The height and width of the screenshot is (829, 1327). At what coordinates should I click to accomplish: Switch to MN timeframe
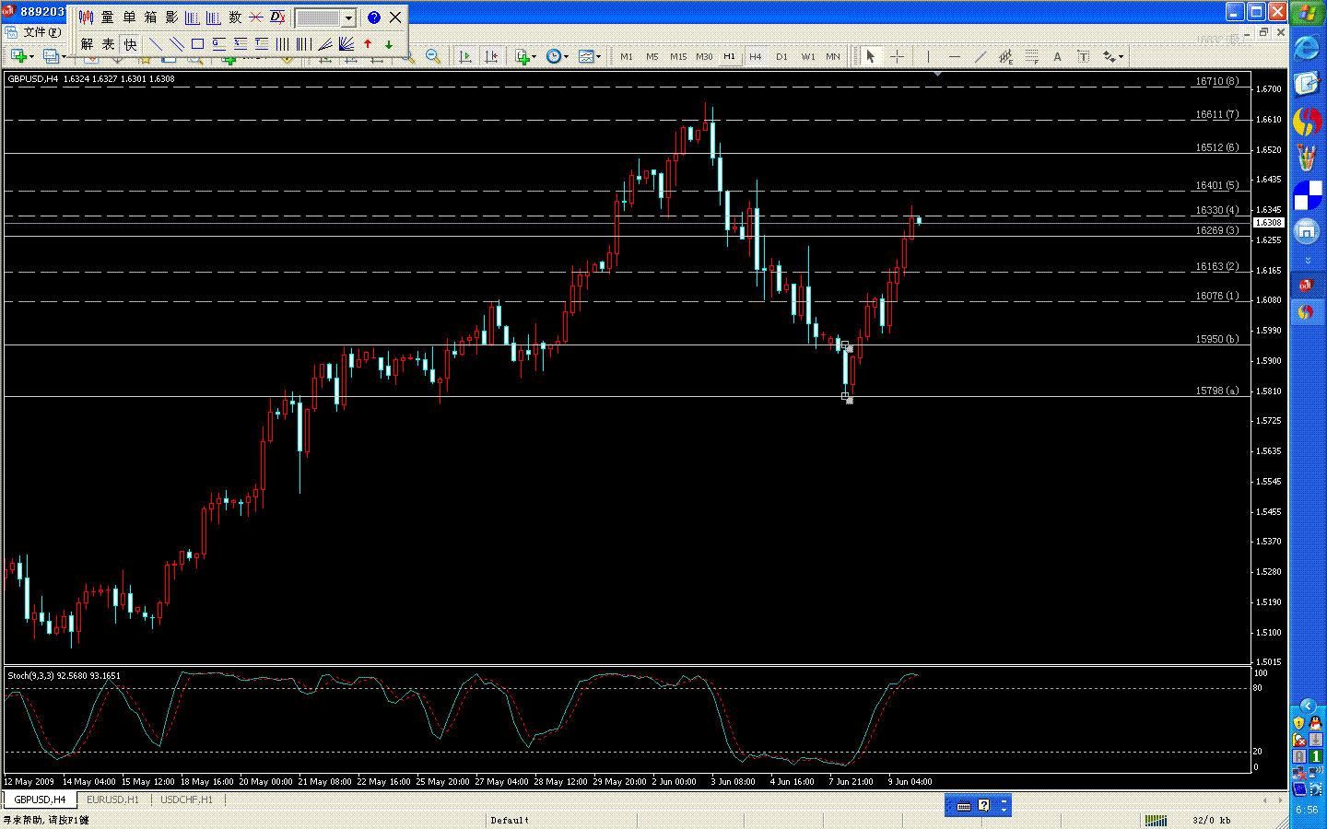point(833,56)
